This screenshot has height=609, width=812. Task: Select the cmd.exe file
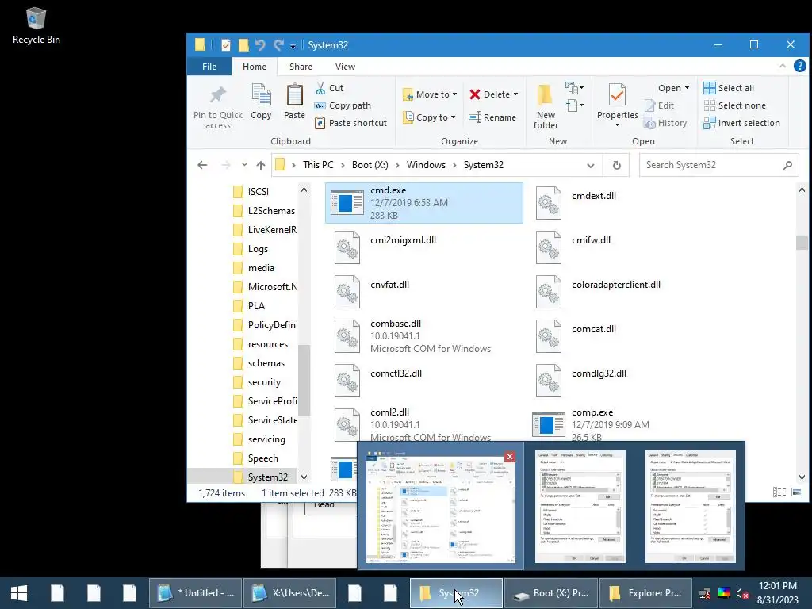[x=424, y=203]
